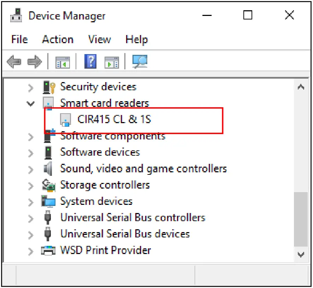Click Show/Hide Action Pane toolbar icon
Screen dimensions: 313x288
(112, 62)
